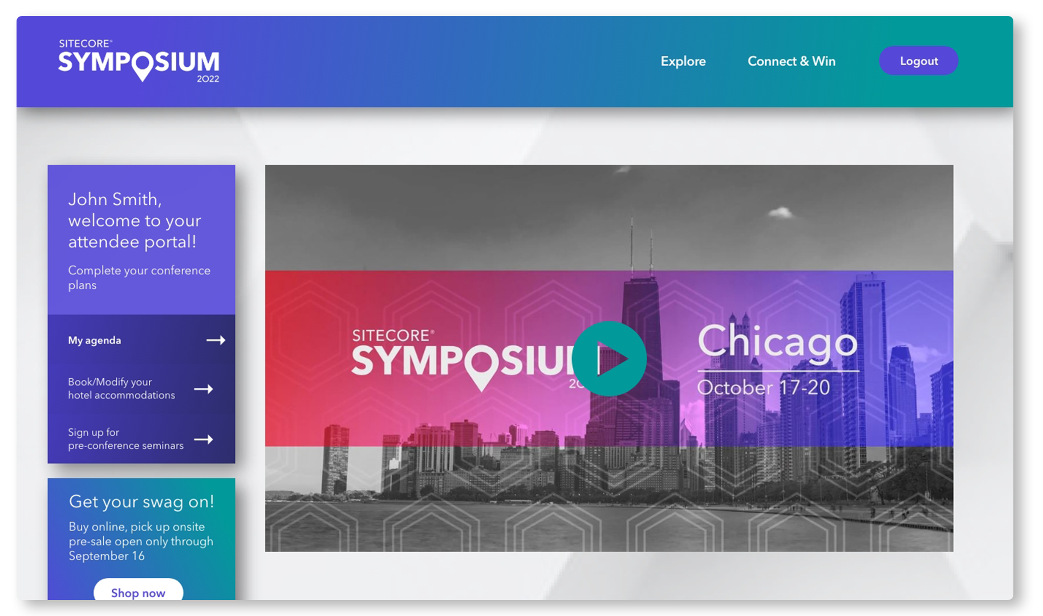Click Complete your conference plans text
Screen dimensions: 1043x616
(139, 277)
